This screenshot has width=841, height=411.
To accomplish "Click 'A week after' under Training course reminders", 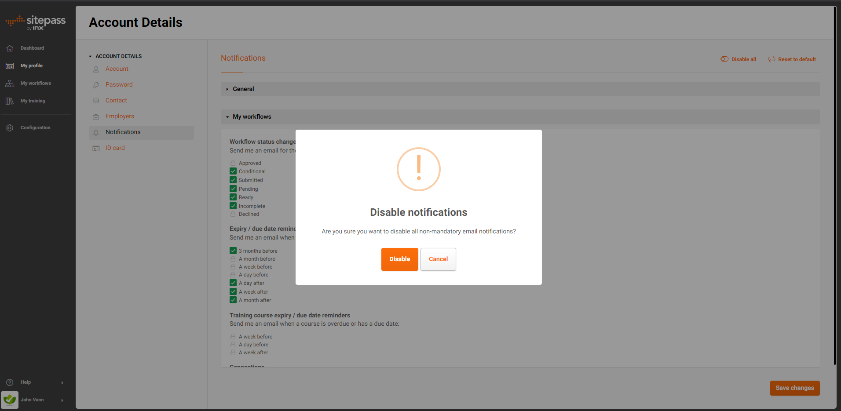I will tap(253, 353).
